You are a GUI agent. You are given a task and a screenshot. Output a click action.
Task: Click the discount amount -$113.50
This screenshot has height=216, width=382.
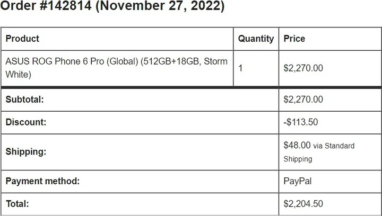[301, 122]
